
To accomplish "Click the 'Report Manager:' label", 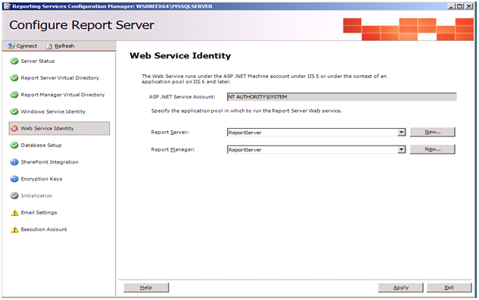I will [x=173, y=149].
